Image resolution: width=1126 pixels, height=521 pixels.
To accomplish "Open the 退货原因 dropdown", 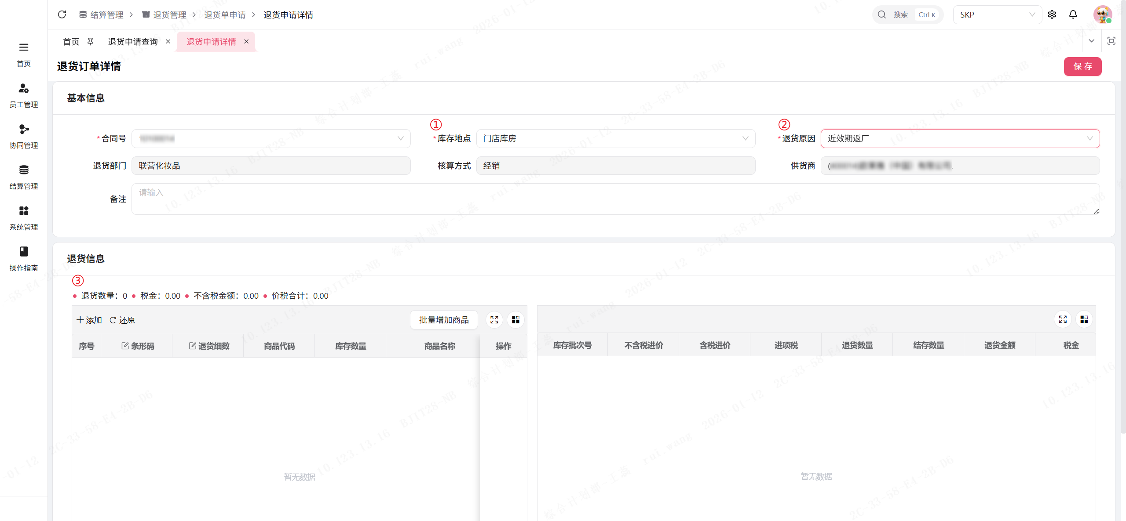I will tap(960, 138).
